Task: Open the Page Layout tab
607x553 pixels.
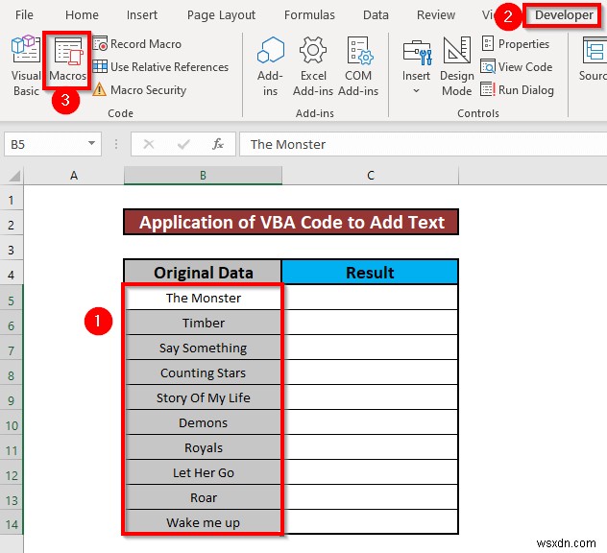Action: [x=221, y=14]
